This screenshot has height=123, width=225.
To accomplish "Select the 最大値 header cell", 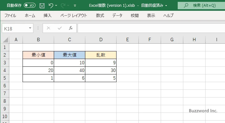I will tap(70, 55).
